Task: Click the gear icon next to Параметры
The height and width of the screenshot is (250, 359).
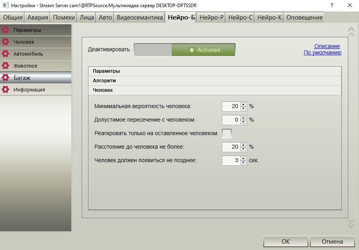Action: pos(5,30)
